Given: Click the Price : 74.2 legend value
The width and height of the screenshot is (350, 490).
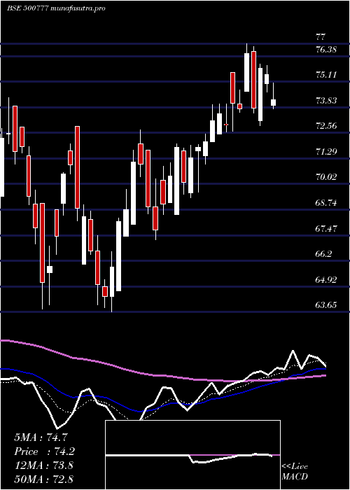Looking at the screenshot, I should (x=44, y=451).
